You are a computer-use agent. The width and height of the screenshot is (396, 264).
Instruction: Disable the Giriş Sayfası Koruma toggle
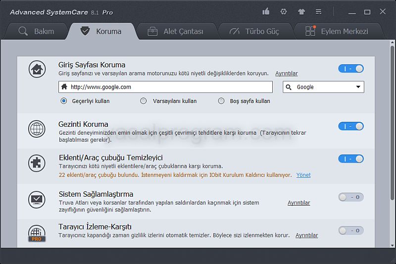coord(351,69)
